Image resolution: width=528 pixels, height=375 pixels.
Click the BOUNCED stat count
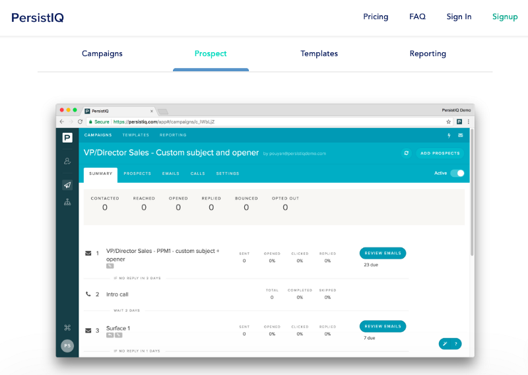[x=246, y=207]
